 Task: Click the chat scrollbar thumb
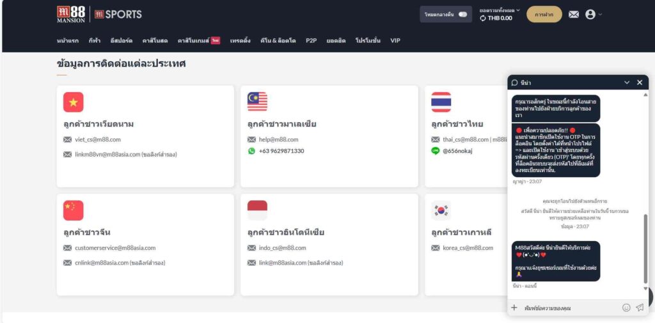[x=645, y=249]
